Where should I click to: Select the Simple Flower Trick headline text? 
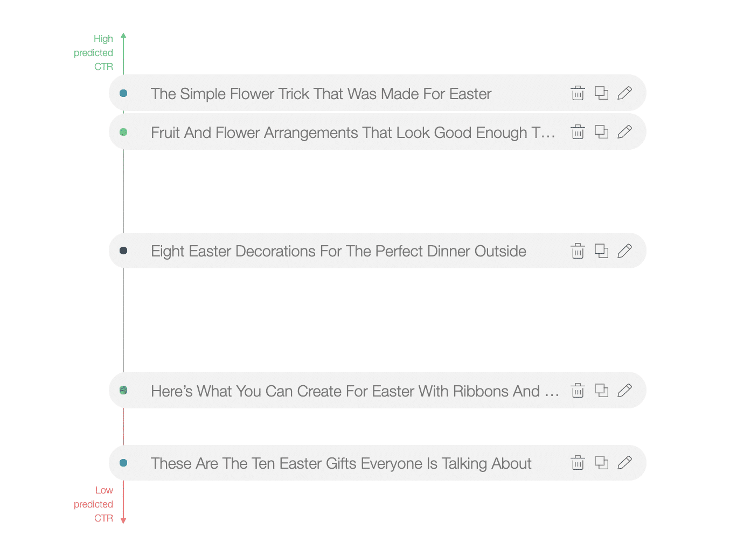(321, 94)
